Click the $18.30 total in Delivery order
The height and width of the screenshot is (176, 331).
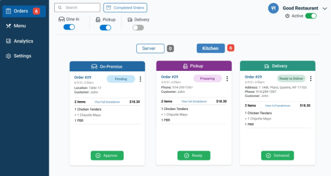click(x=305, y=106)
